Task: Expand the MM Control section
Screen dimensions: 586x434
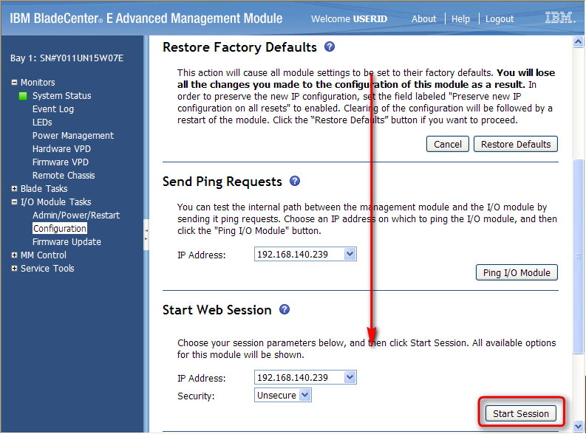Action: point(14,255)
